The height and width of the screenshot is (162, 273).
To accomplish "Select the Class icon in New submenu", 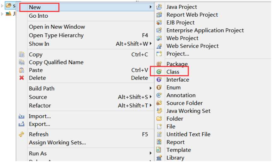I will (x=159, y=72).
